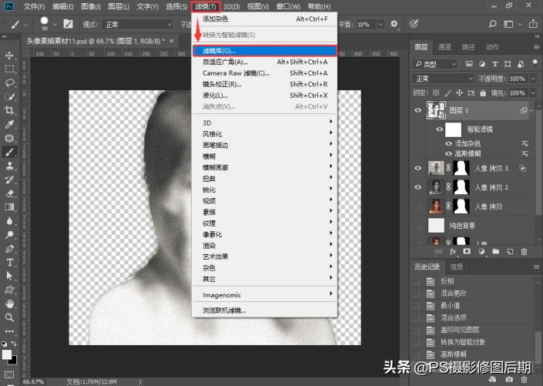Hide the 添加杂色 smart filter
Image resolution: width=543 pixels, height=386 pixels.
(448, 143)
